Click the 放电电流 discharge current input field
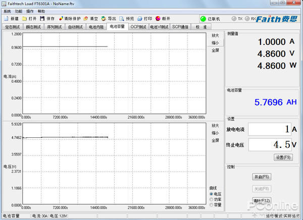 [x=270, y=129]
